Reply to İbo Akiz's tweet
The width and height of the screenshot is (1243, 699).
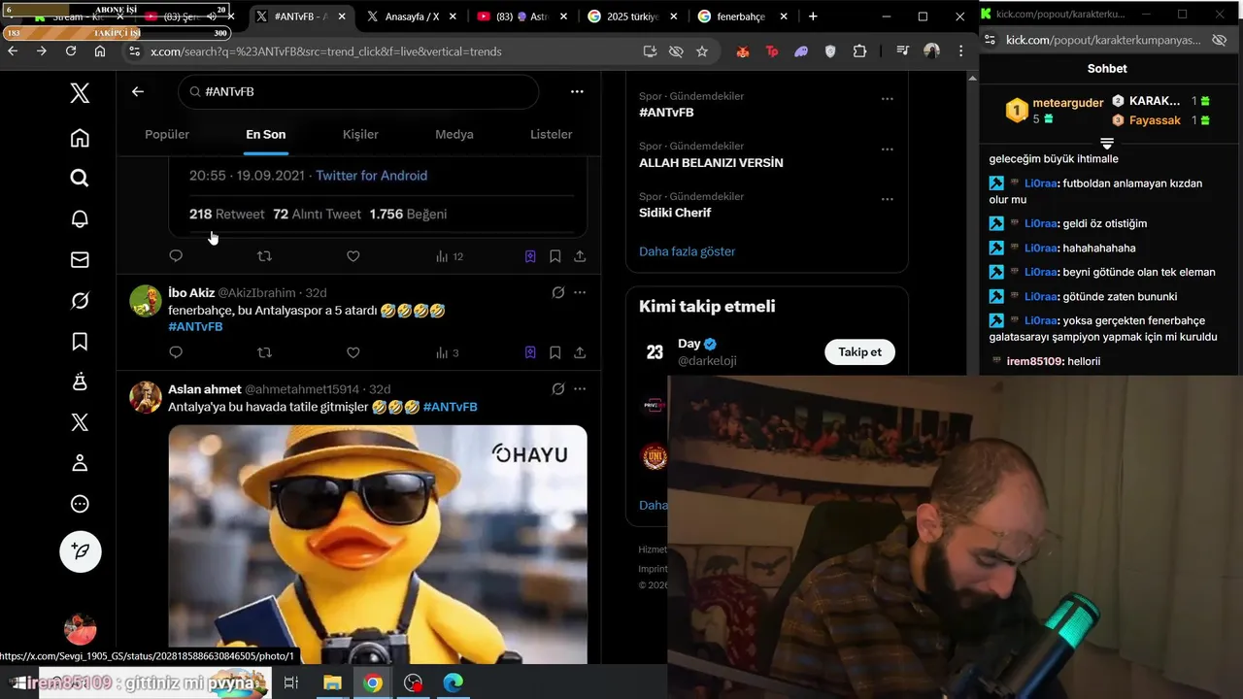[x=176, y=352]
